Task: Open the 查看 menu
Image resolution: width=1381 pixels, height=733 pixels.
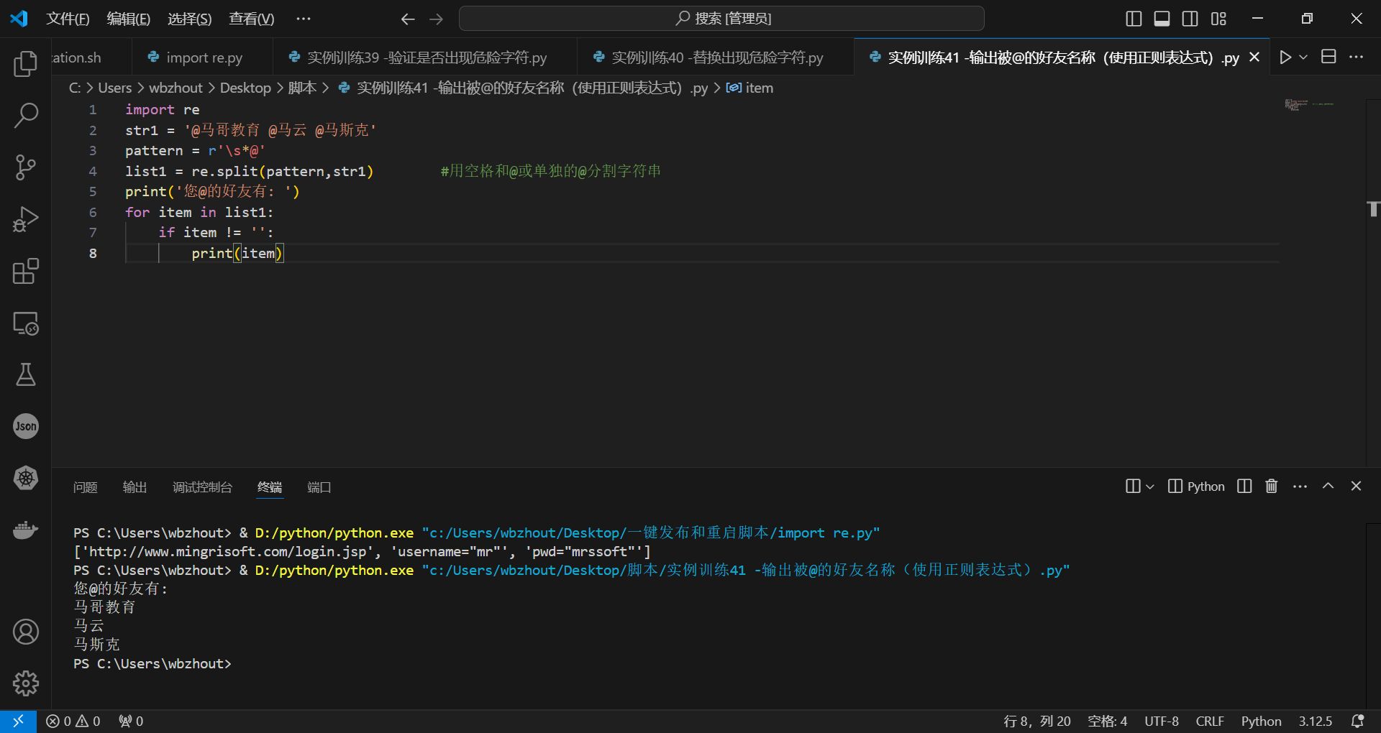Action: [x=250, y=19]
